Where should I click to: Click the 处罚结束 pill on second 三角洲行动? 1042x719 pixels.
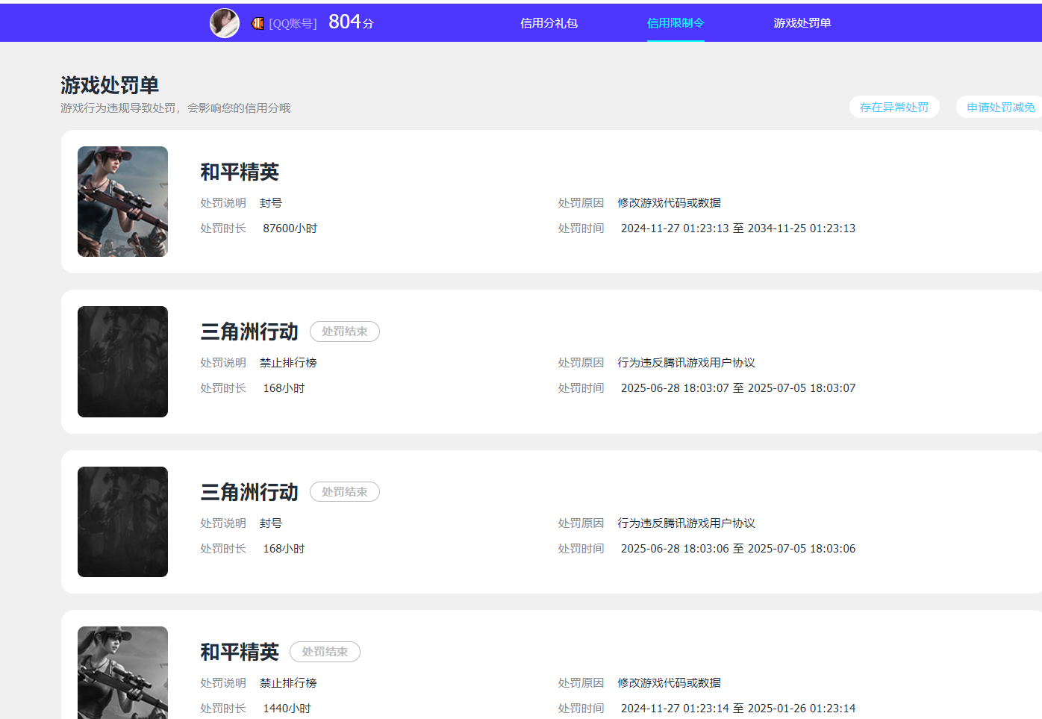(344, 491)
